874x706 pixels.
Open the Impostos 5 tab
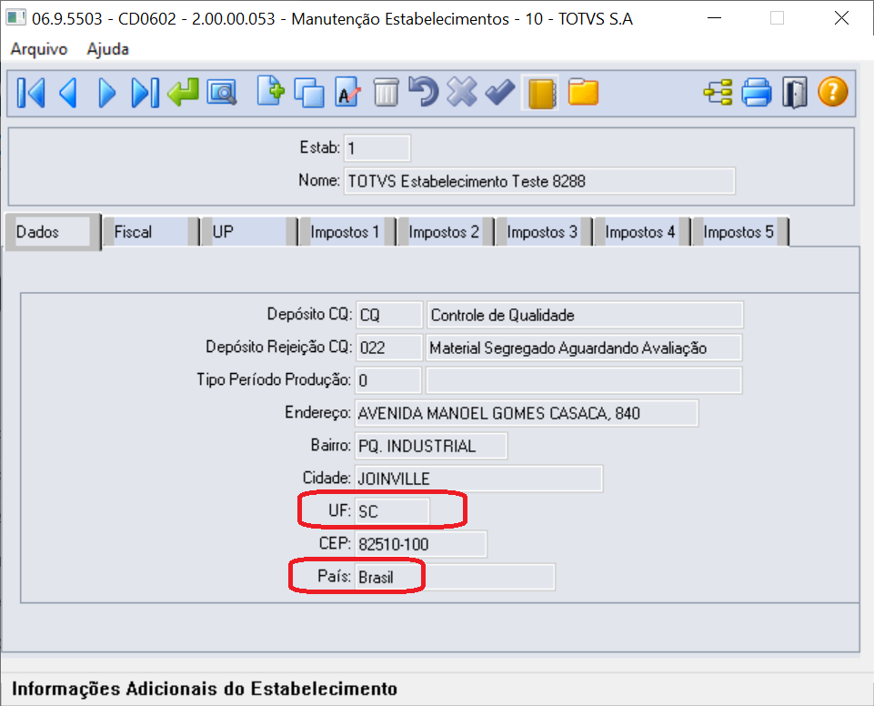pos(739,232)
